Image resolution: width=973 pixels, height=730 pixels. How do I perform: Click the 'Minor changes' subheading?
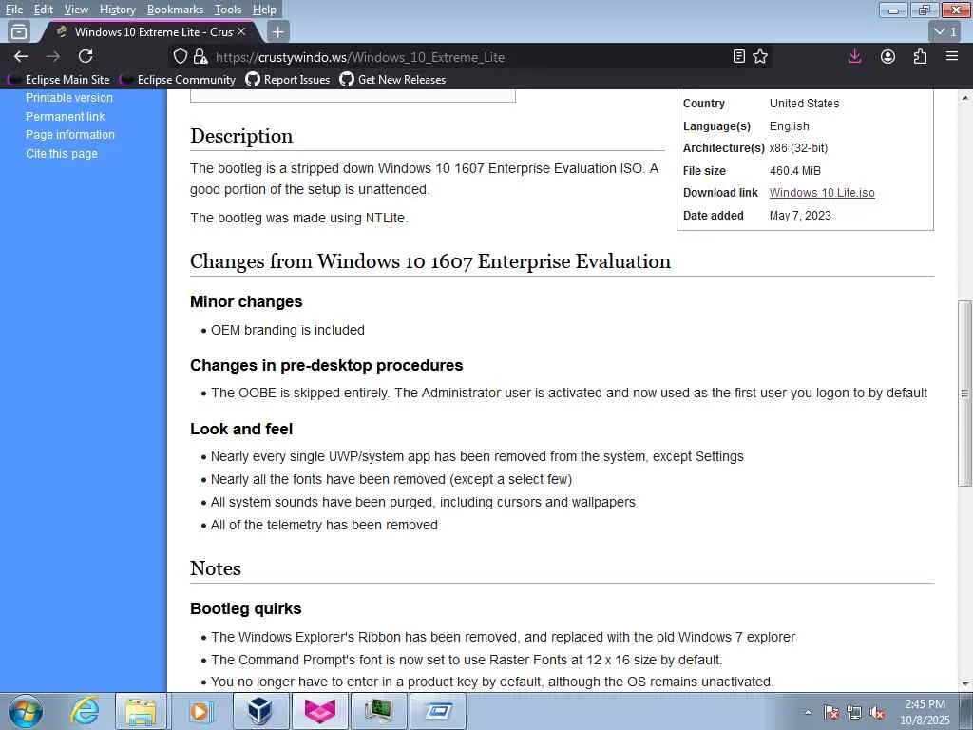(246, 301)
